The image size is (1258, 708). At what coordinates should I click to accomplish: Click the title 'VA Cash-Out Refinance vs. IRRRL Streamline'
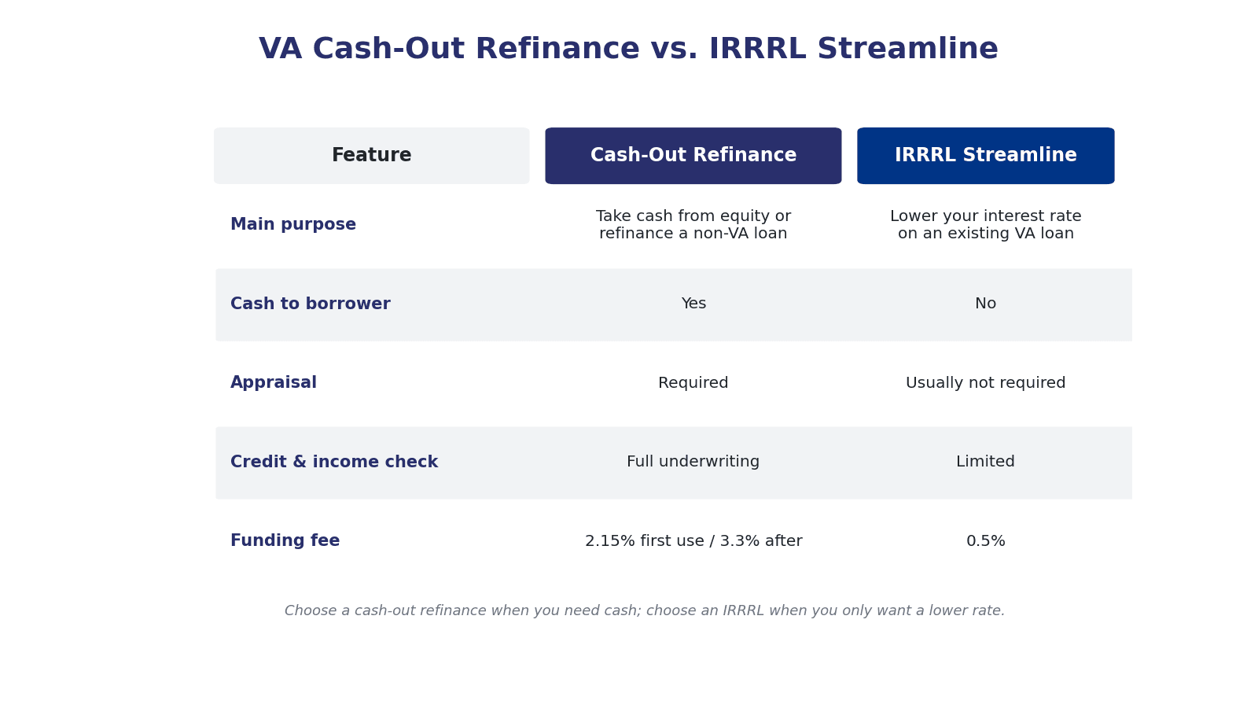click(628, 50)
